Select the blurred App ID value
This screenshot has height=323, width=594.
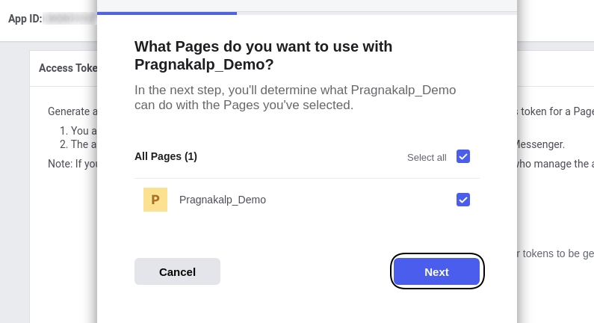click(x=69, y=18)
